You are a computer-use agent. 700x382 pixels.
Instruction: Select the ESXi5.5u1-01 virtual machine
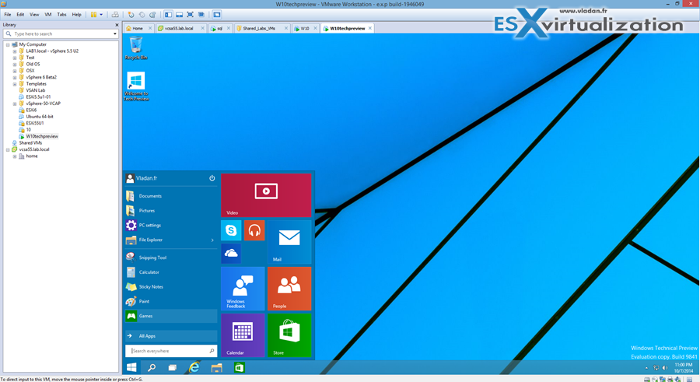[38, 96]
